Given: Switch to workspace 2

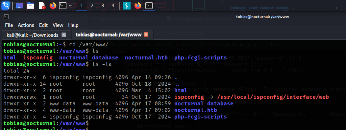Looking at the screenshot, I should pos(92,6).
